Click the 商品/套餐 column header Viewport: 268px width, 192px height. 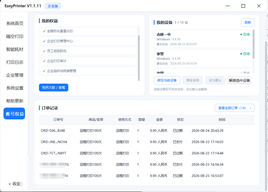96,120
